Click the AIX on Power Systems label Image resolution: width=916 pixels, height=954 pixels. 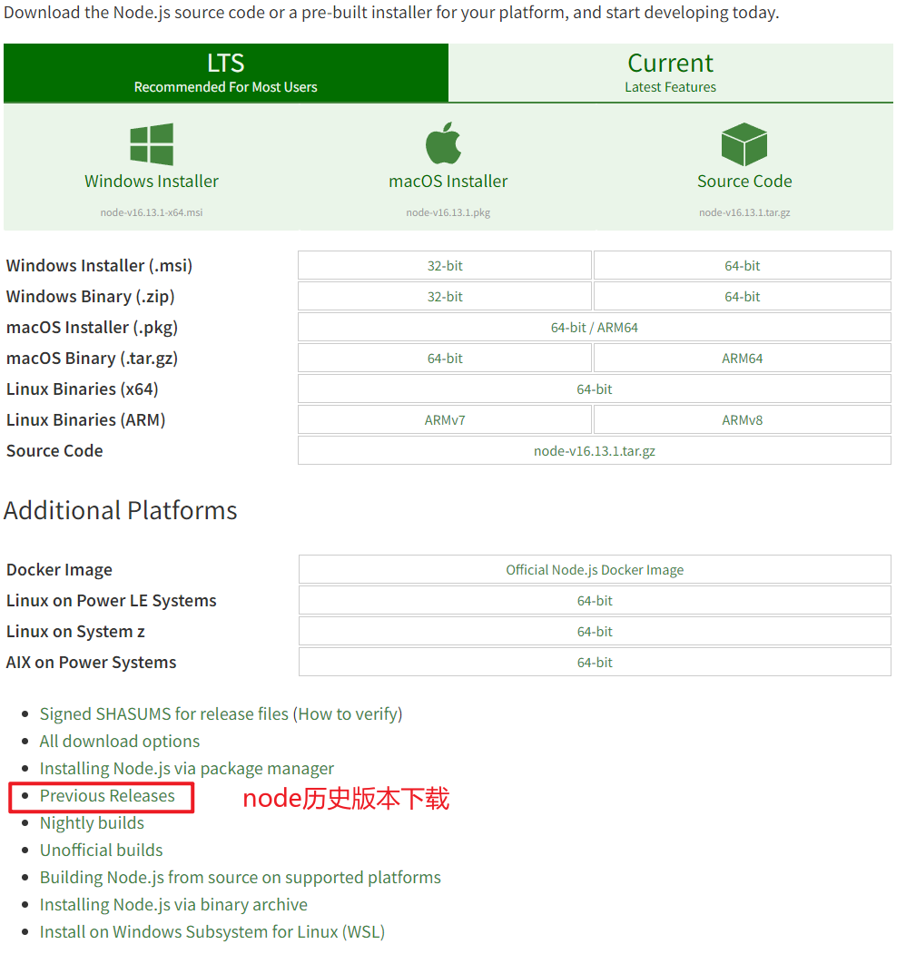coord(92,663)
